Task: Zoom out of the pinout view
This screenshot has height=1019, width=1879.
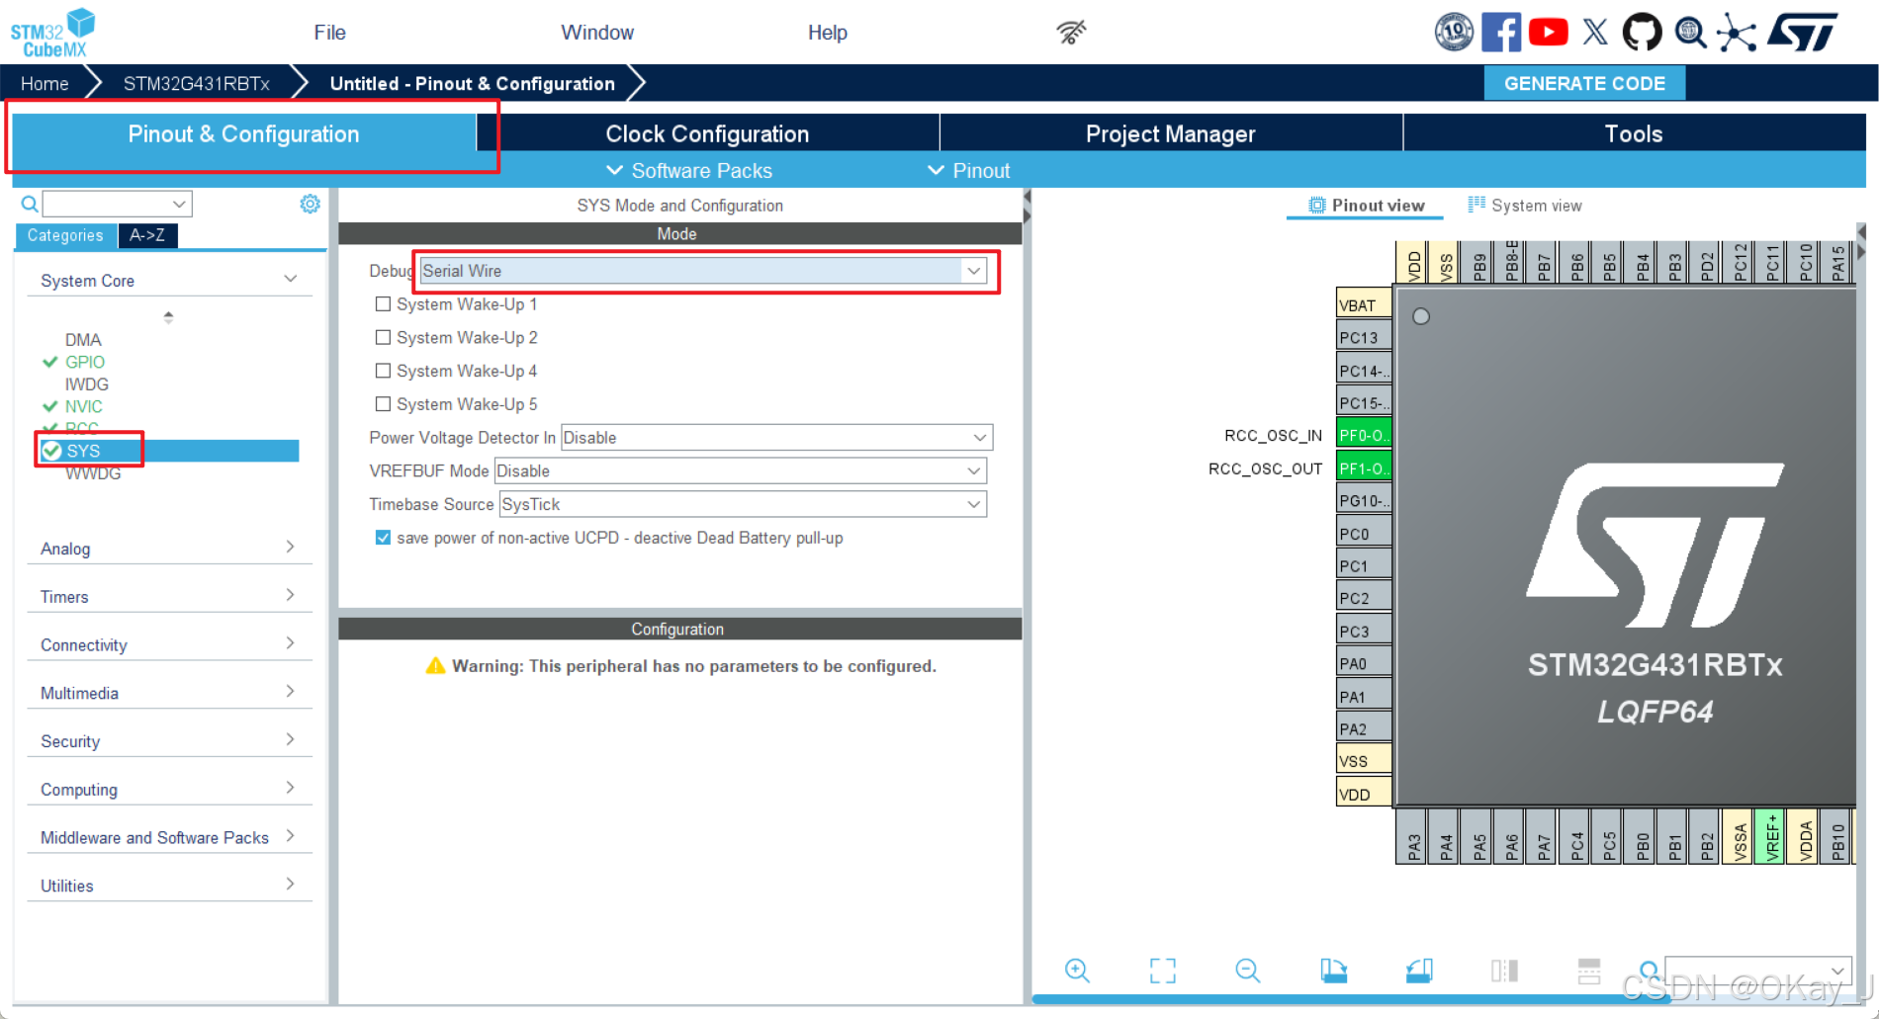Action: click(1248, 971)
